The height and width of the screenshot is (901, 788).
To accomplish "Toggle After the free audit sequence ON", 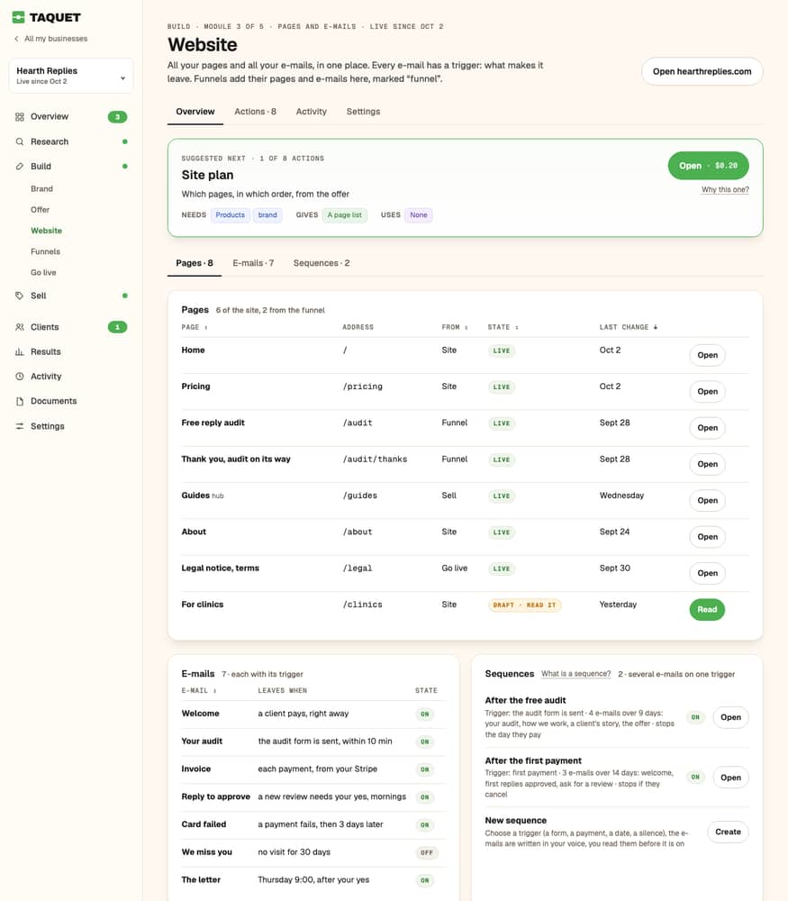I will click(x=695, y=717).
